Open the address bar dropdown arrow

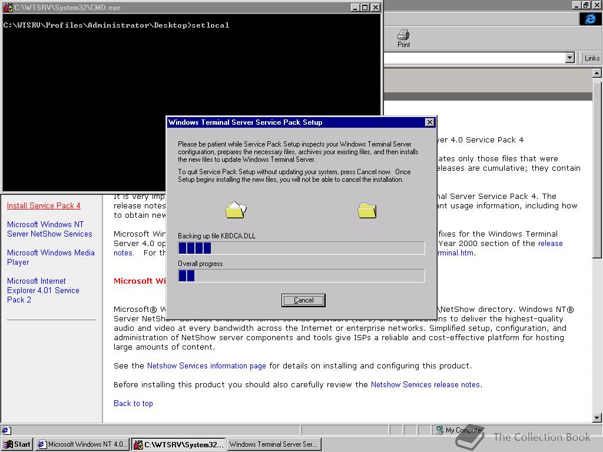click(x=570, y=58)
